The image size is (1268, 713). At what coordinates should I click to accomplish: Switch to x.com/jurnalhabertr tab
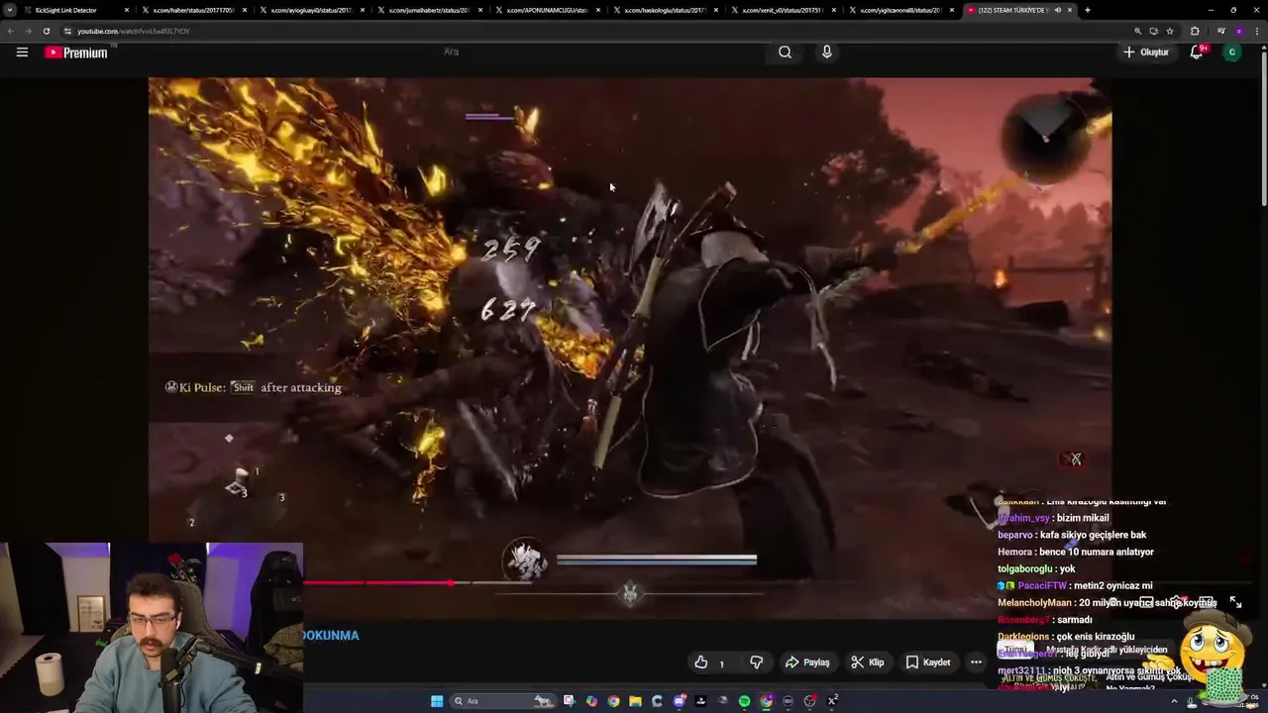pos(429,10)
